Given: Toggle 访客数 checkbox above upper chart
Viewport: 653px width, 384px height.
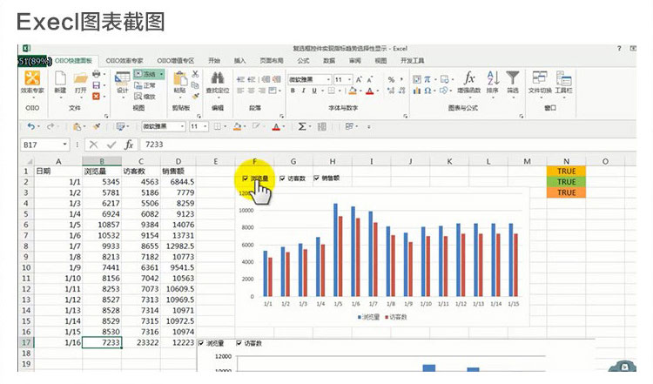Looking at the screenshot, I should click(x=282, y=179).
